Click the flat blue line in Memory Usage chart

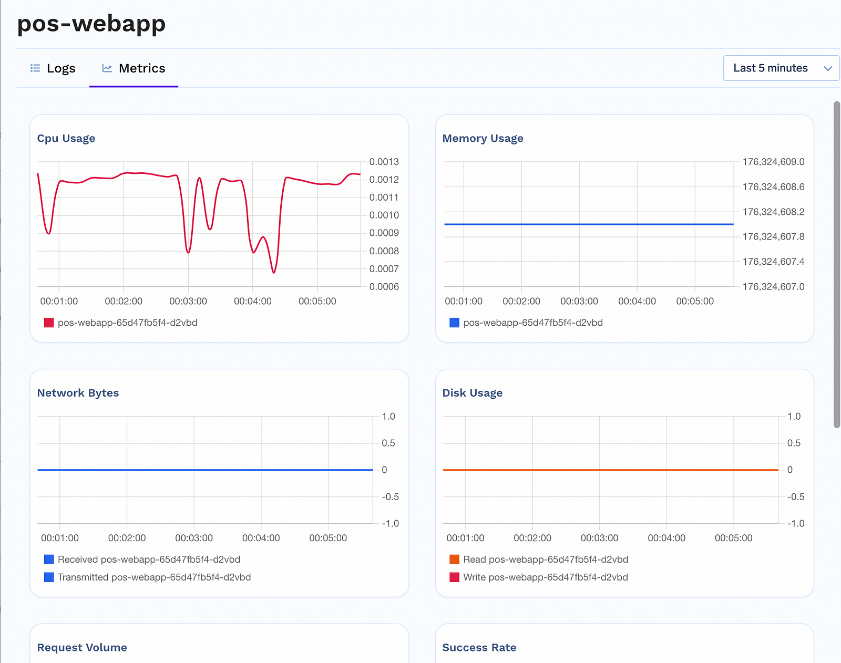[589, 224]
